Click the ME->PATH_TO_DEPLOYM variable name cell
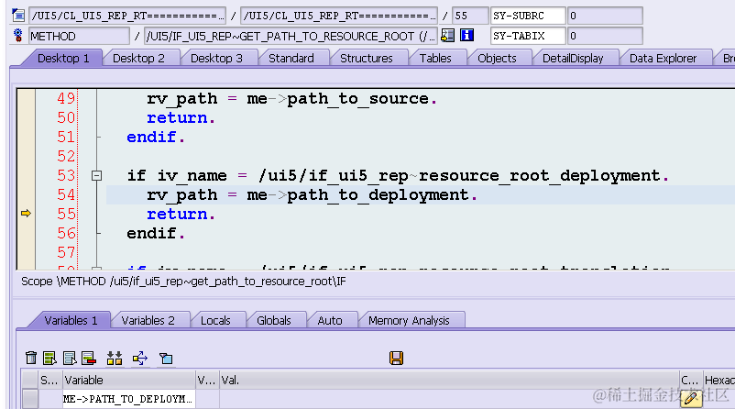The width and height of the screenshot is (735, 409). tap(128, 399)
